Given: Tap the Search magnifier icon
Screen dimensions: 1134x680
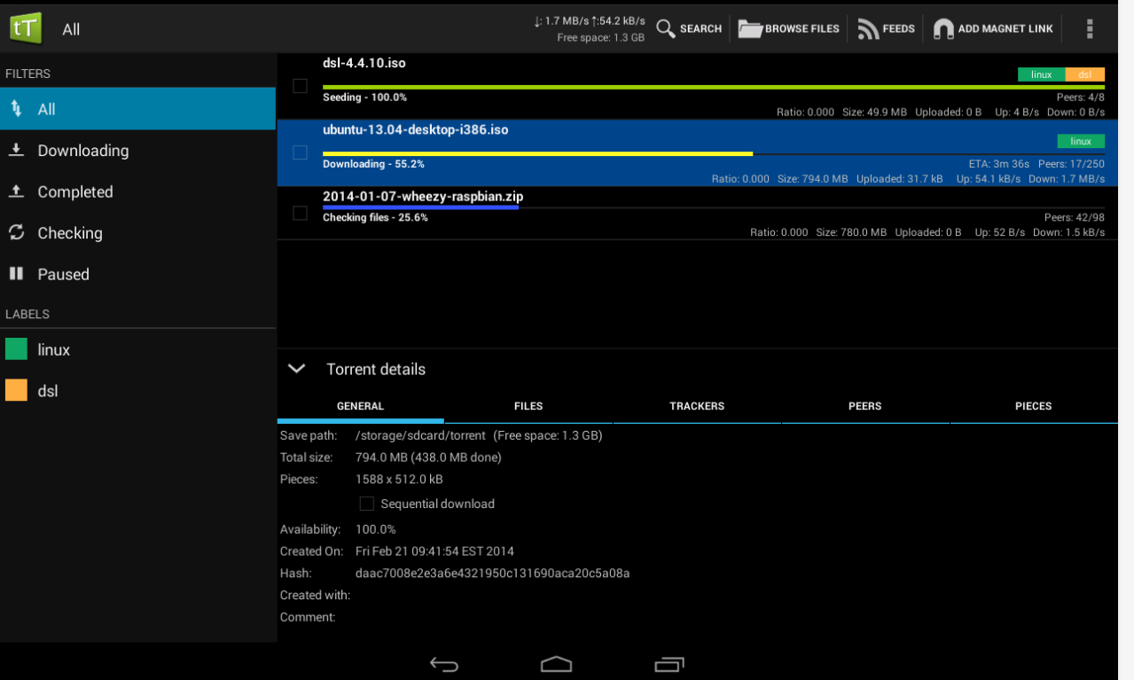Looking at the screenshot, I should 666,28.
